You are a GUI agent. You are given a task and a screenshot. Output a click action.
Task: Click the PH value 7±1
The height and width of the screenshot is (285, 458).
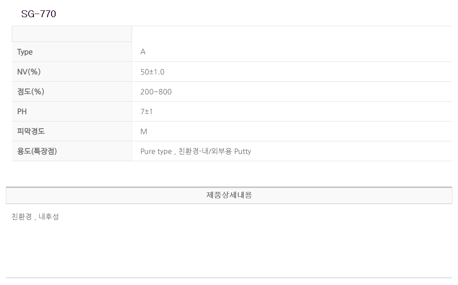[x=146, y=112]
